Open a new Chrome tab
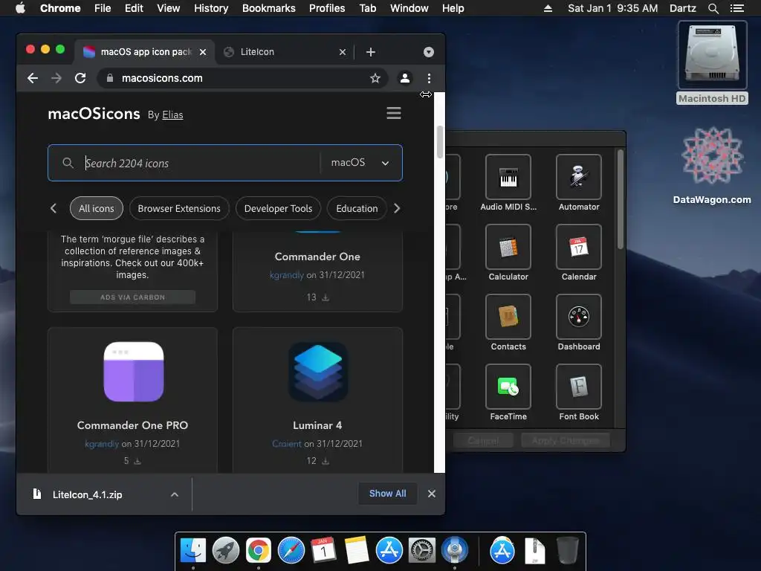The image size is (761, 571). click(x=371, y=52)
